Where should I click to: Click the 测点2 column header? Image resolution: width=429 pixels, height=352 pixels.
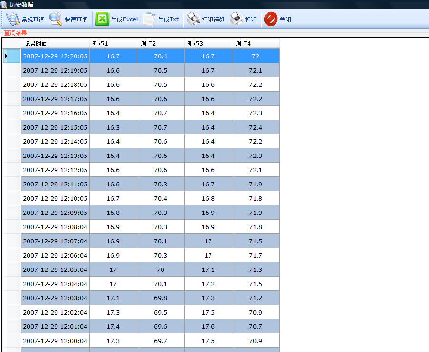point(161,44)
